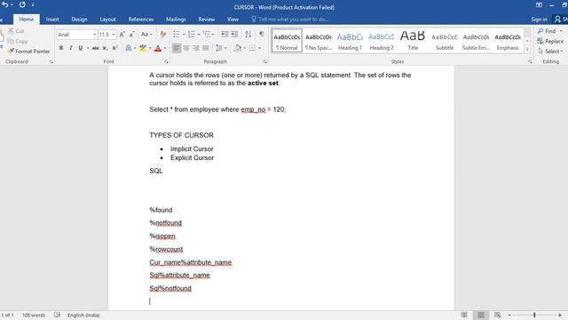Click the Replace command
568x320 pixels.
click(x=550, y=41)
